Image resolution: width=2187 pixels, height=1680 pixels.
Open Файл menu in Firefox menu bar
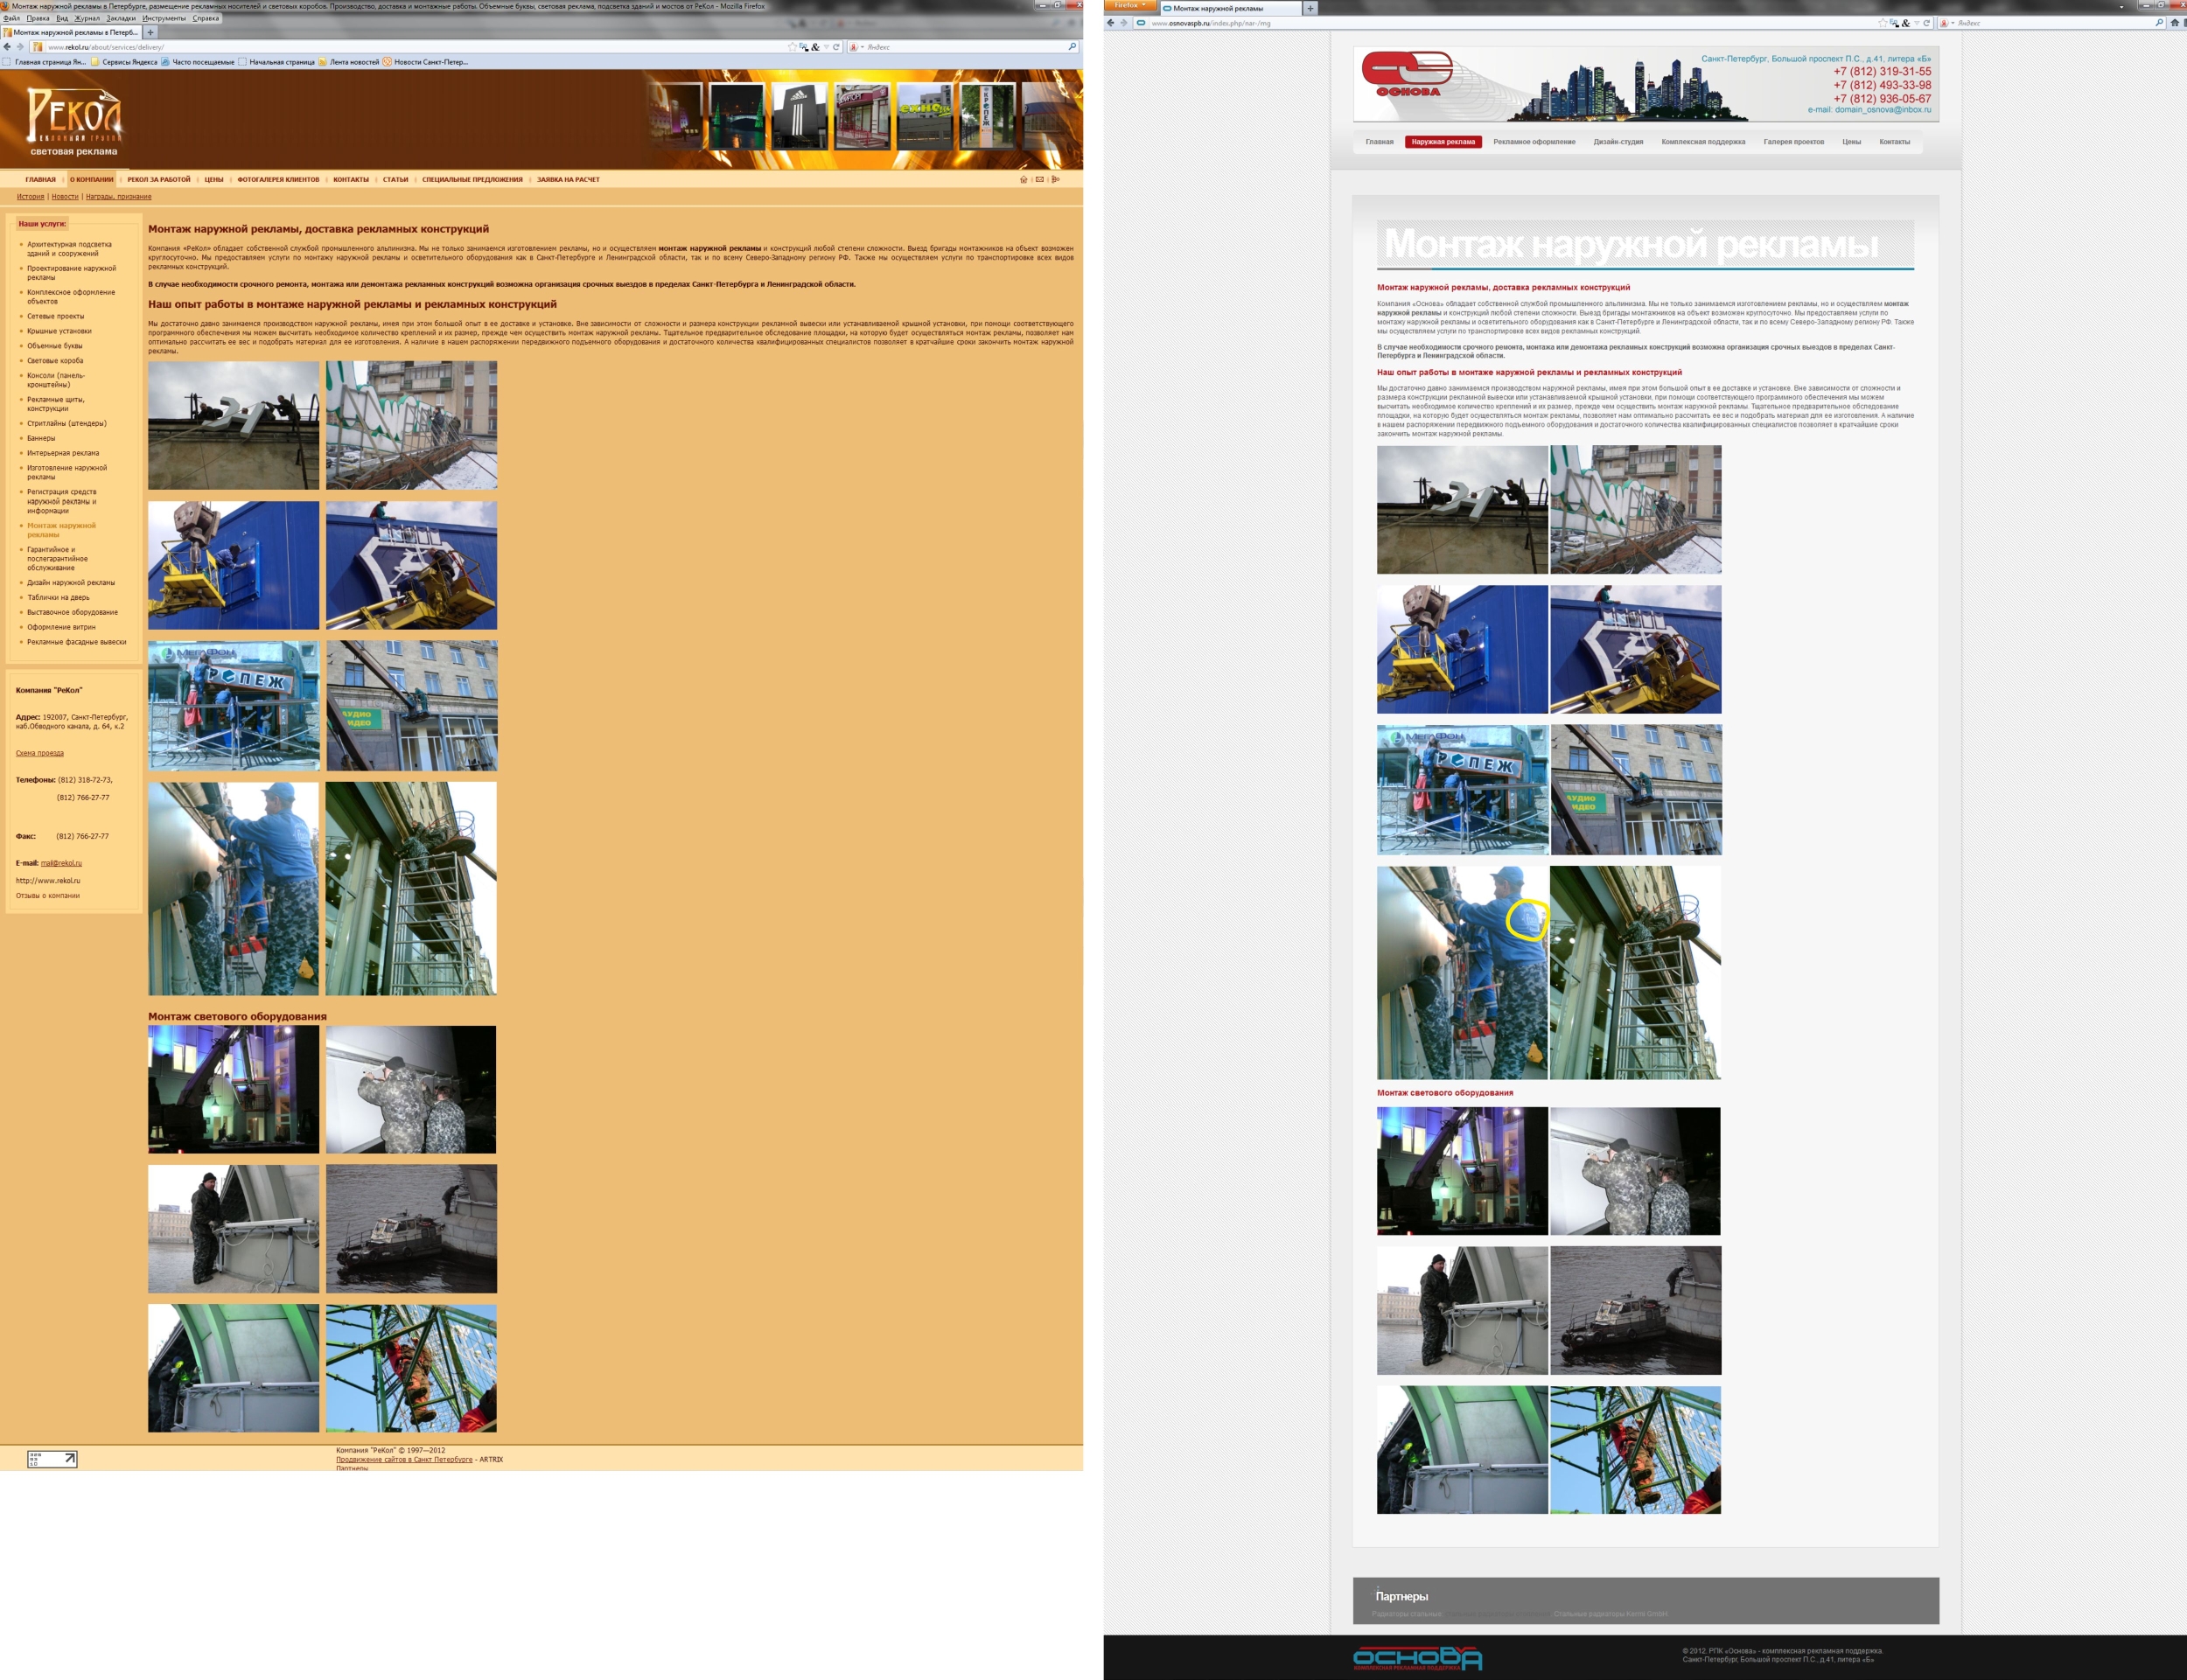click(11, 18)
